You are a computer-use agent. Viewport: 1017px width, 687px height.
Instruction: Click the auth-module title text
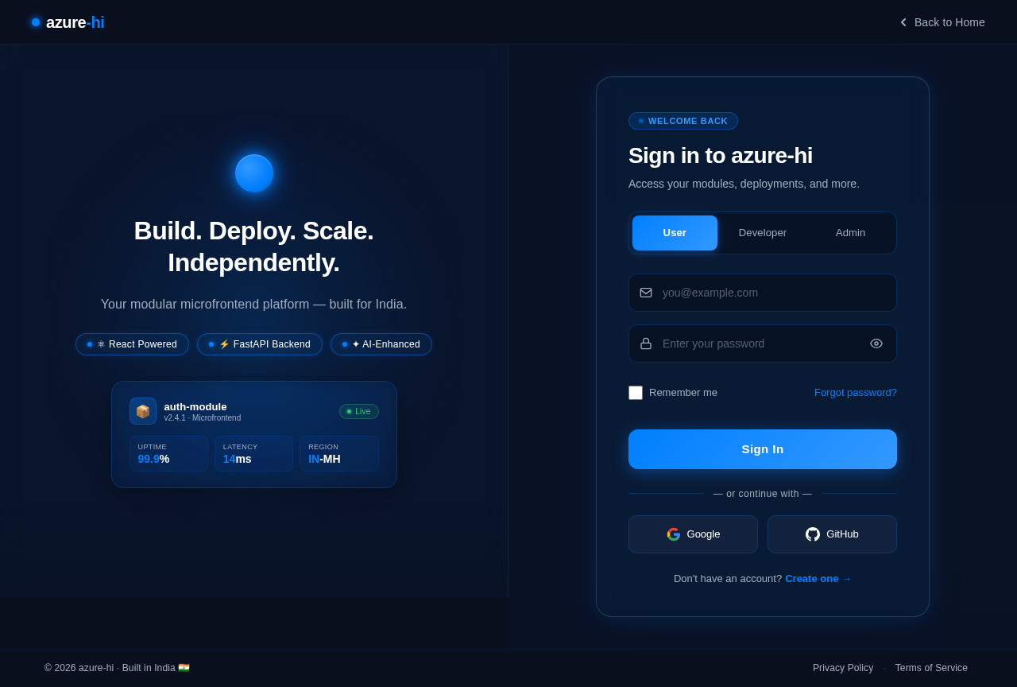click(x=195, y=406)
